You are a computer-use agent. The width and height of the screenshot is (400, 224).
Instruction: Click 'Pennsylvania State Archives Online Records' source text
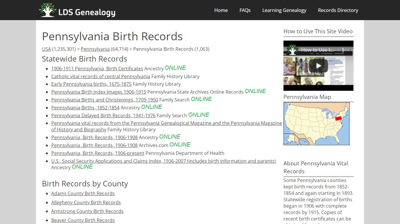pyautogui.click(x=195, y=92)
